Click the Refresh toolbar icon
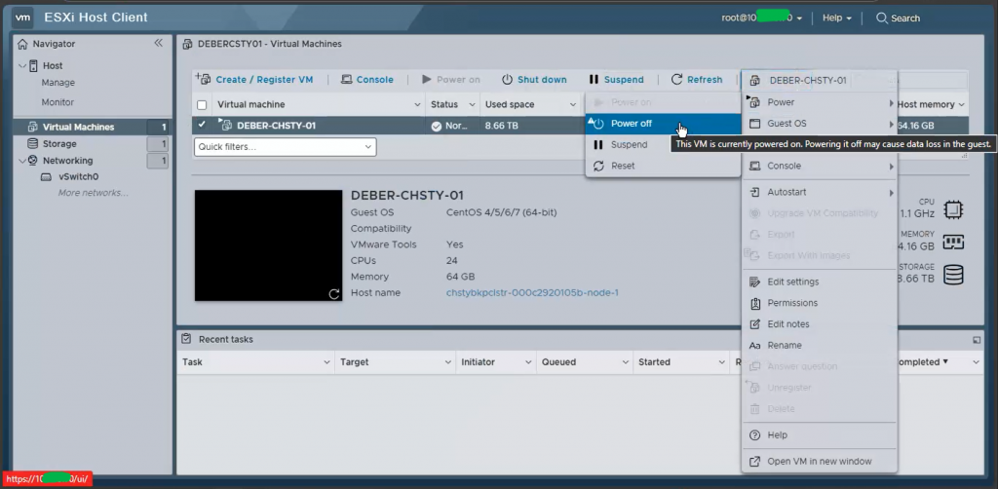Screen dimensions: 998x489 tap(677, 80)
